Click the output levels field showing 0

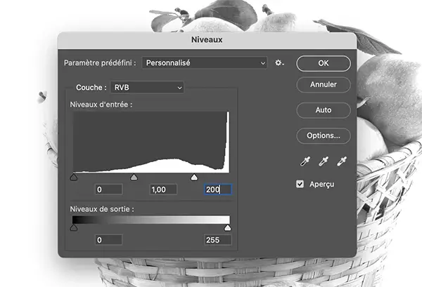click(x=109, y=240)
